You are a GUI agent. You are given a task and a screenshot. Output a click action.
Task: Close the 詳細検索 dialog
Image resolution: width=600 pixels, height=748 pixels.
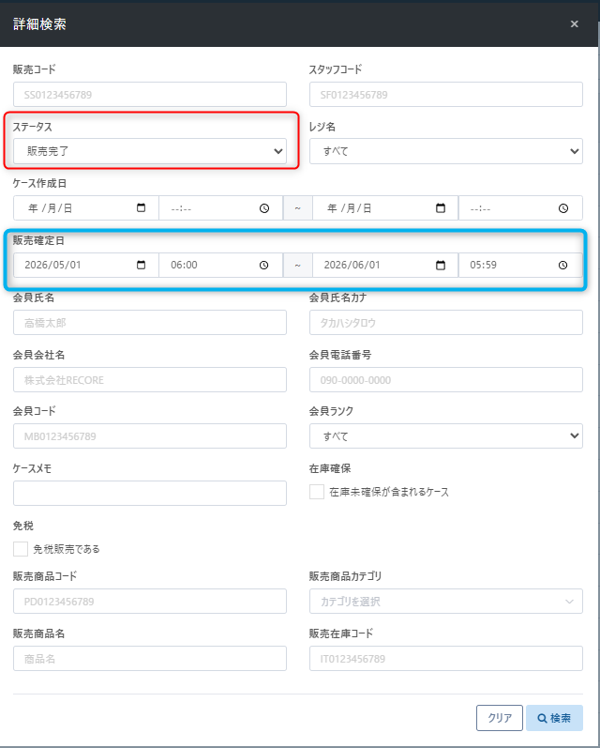click(x=575, y=23)
